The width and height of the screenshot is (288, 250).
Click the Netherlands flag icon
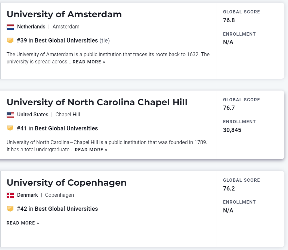pyautogui.click(x=10, y=27)
